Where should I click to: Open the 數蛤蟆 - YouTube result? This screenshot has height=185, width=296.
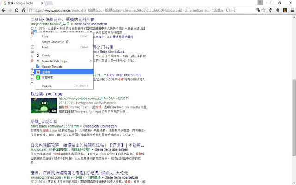[x=46, y=94]
